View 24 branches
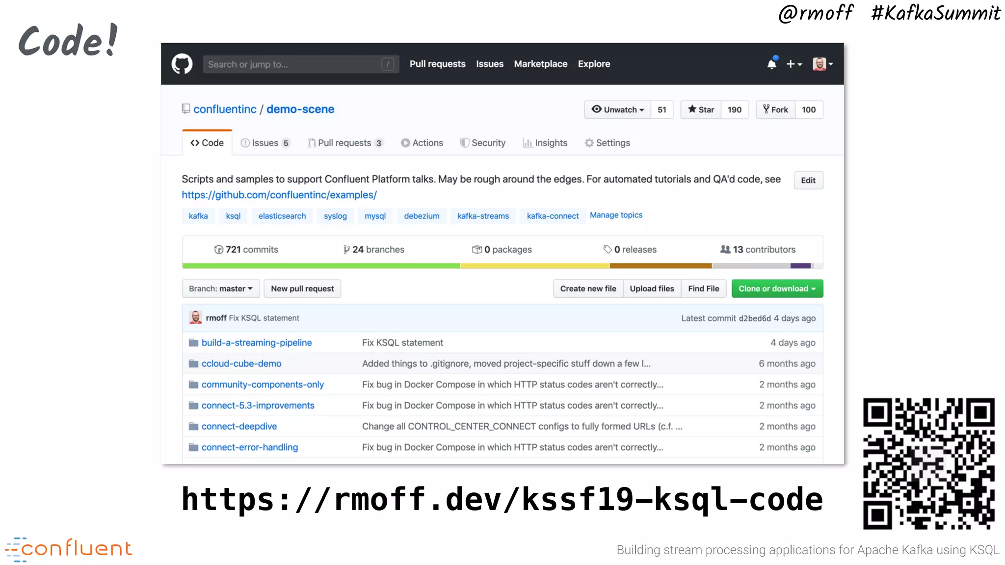The image size is (1005, 565). coord(374,250)
